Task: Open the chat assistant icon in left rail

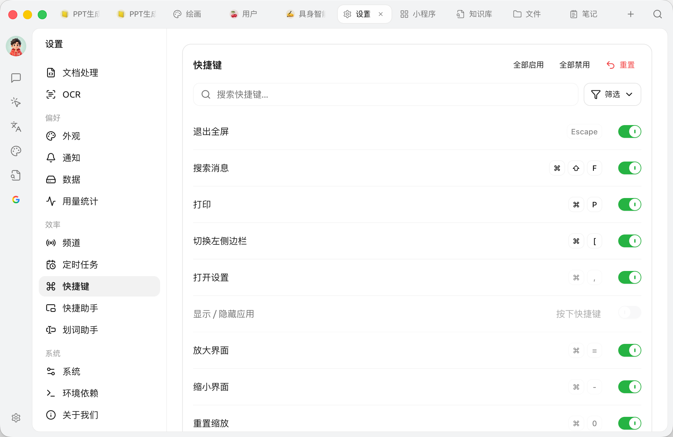Action: click(x=16, y=78)
